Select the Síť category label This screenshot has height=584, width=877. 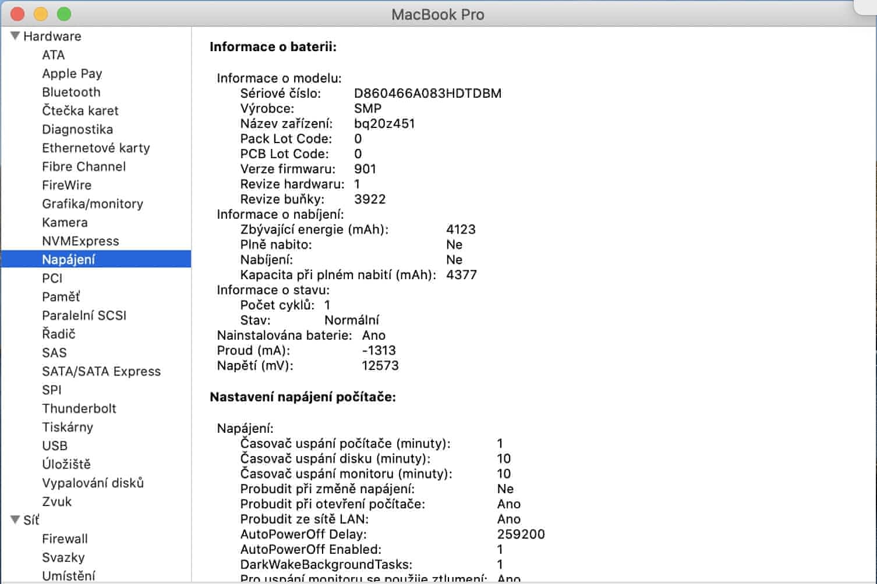(31, 520)
